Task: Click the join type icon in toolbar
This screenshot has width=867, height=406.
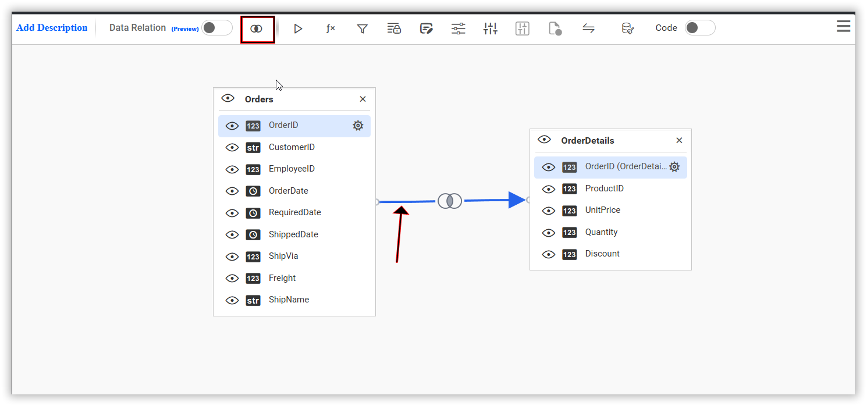Action: (x=257, y=29)
